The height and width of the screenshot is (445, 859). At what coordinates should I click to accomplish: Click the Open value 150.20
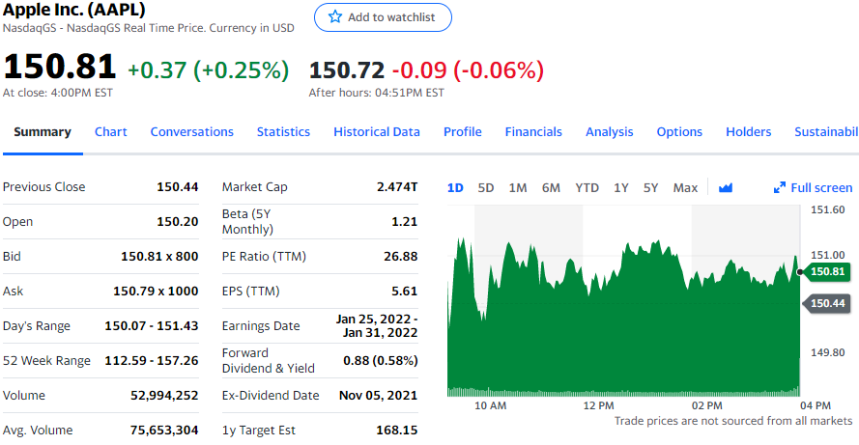[178, 222]
